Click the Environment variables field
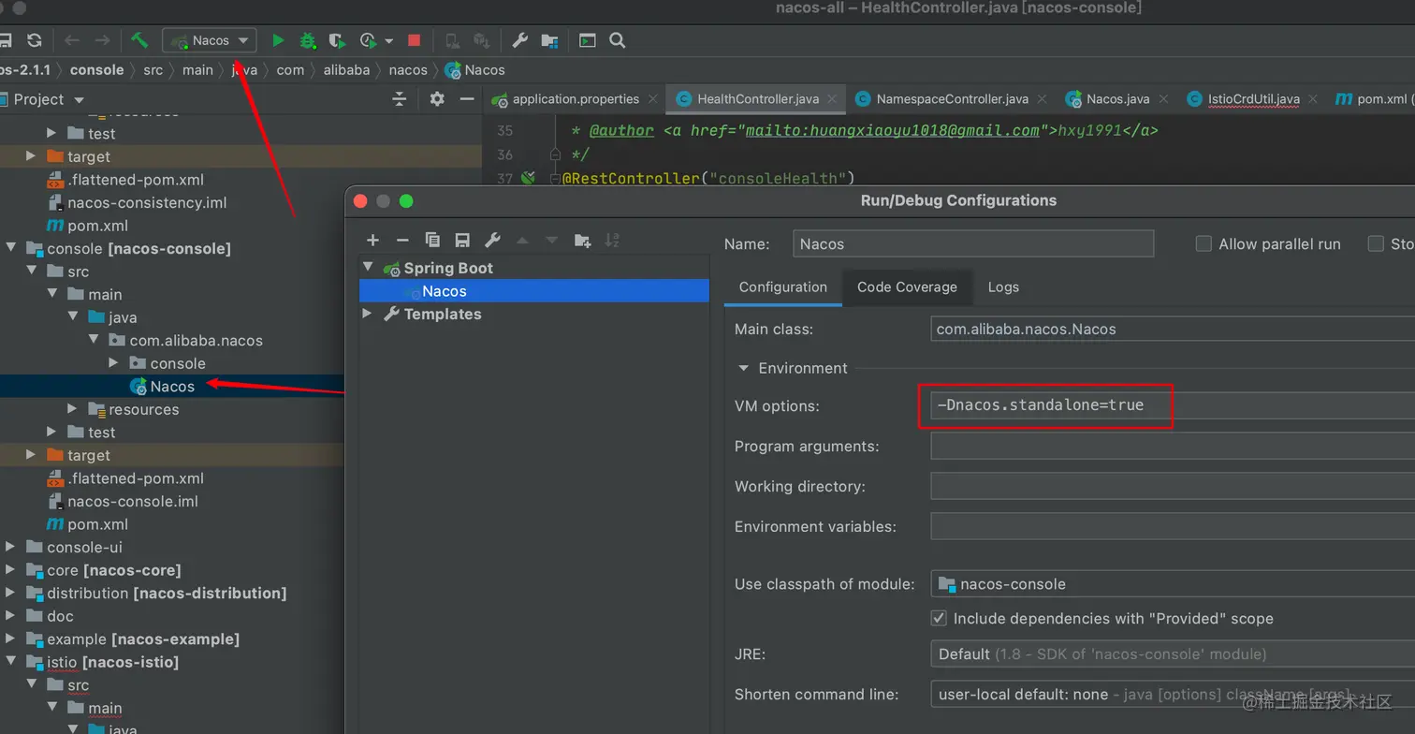Viewport: 1415px width, 734px height. click(1173, 526)
